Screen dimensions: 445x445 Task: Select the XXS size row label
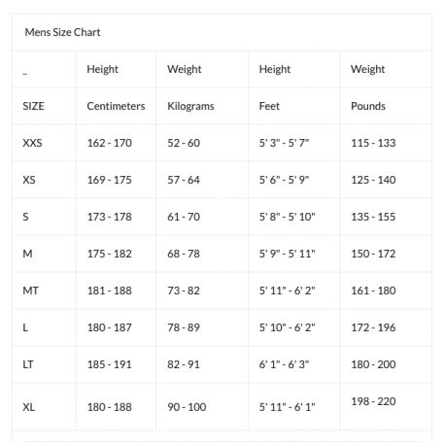point(32,143)
